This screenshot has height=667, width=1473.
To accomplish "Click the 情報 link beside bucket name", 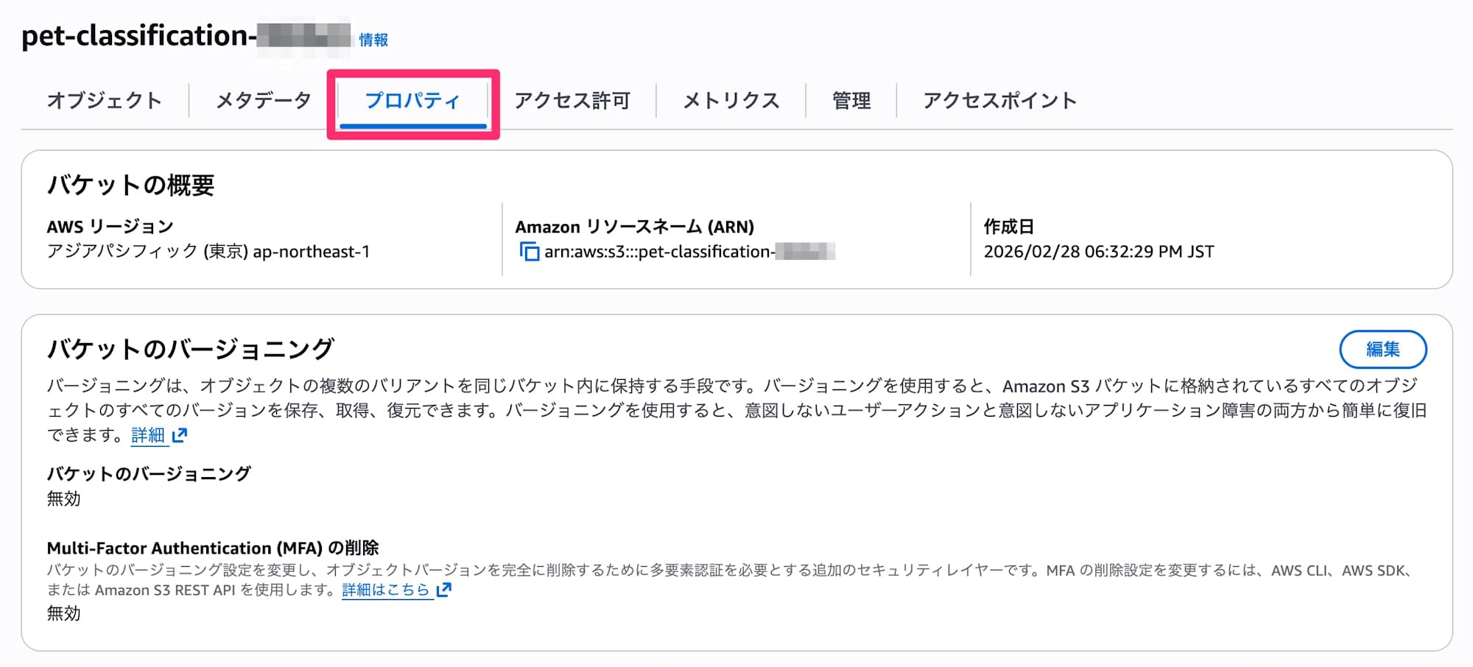I will point(373,40).
